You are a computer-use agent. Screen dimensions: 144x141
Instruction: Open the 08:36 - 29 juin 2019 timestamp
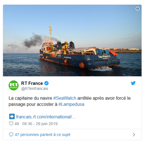point(40,124)
